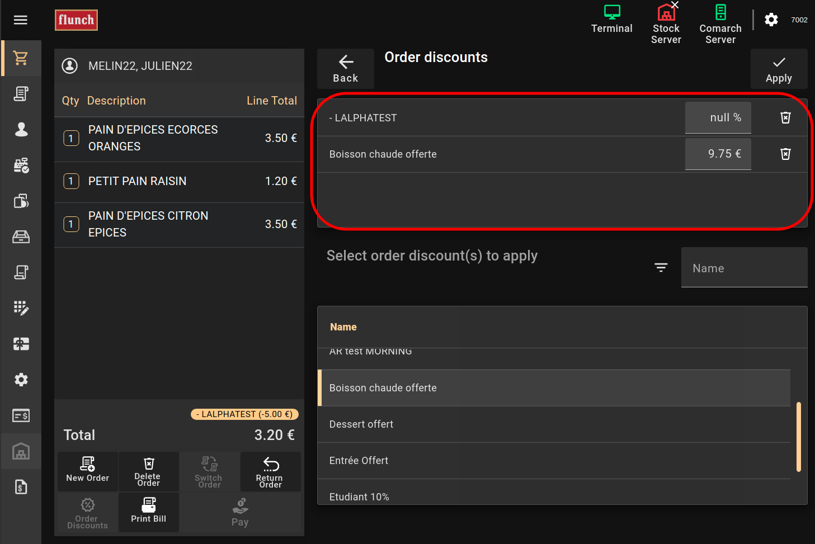Delete the LALPHATEST discount with trash icon

(x=785, y=117)
